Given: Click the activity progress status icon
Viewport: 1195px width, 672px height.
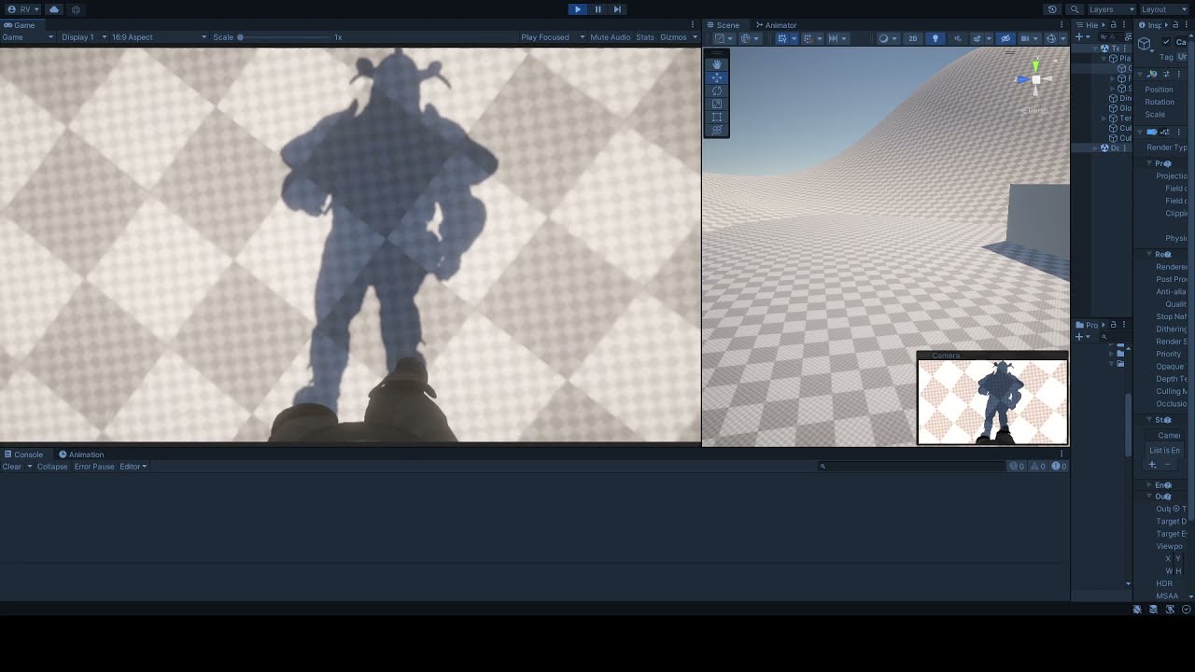Looking at the screenshot, I should tap(1187, 609).
